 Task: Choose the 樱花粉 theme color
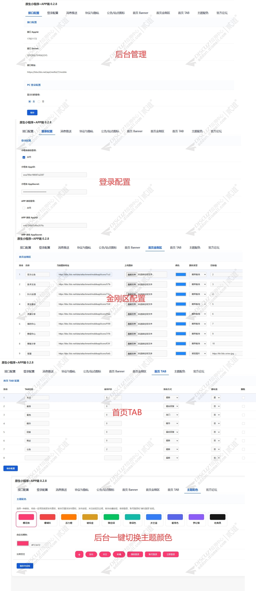click(26, 519)
